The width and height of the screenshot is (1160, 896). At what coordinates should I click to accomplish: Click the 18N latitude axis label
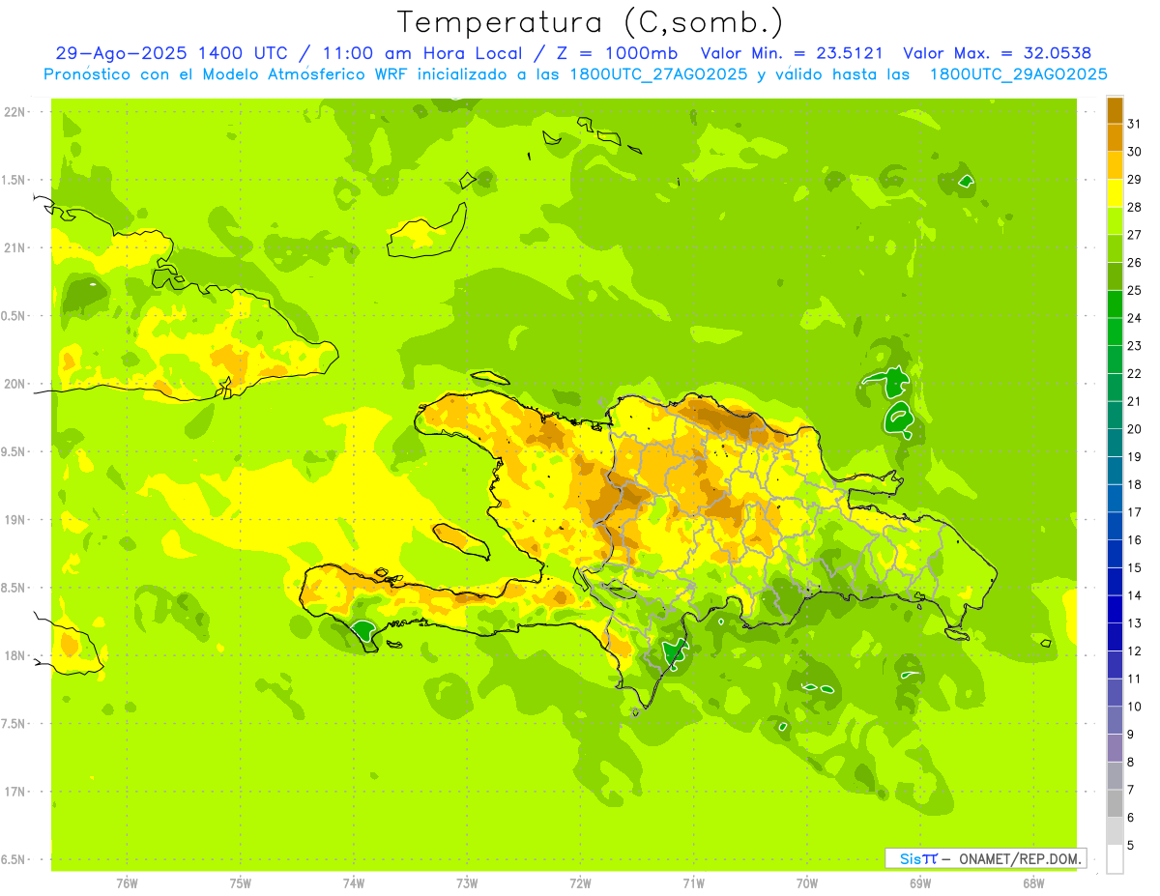14,655
